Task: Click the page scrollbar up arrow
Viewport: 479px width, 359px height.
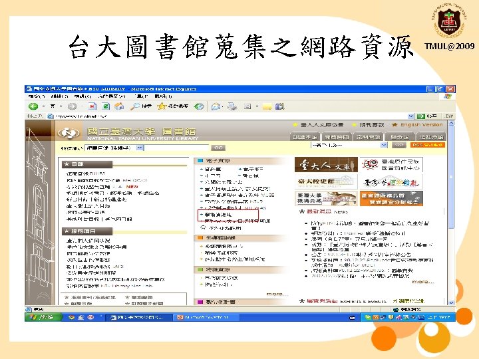Action: tap(452, 124)
